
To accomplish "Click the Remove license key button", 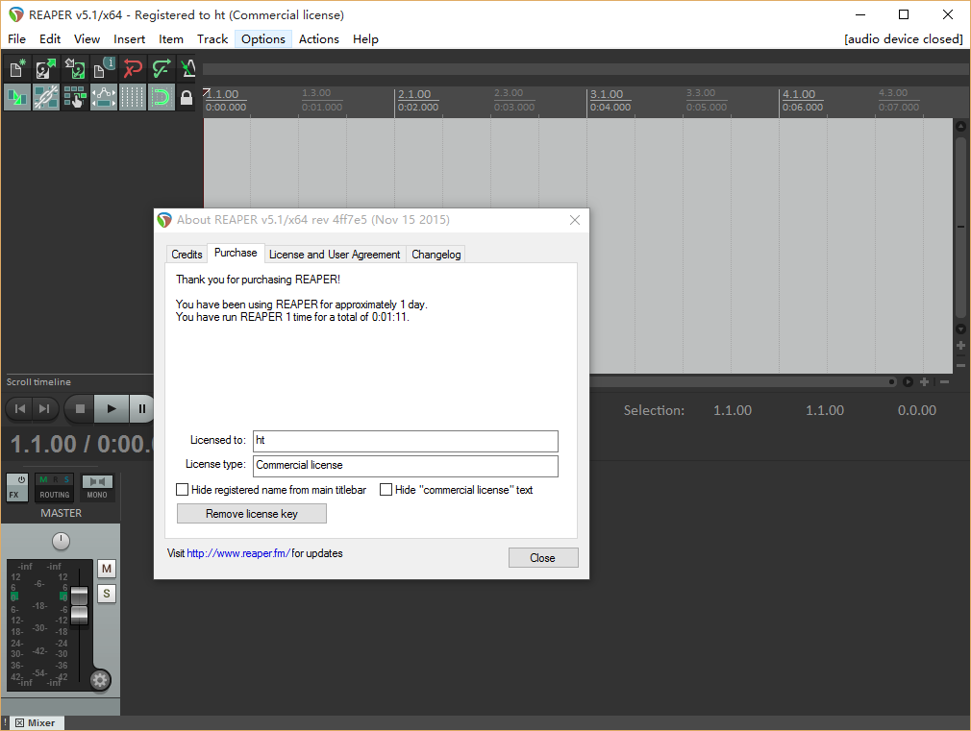I will click(252, 514).
